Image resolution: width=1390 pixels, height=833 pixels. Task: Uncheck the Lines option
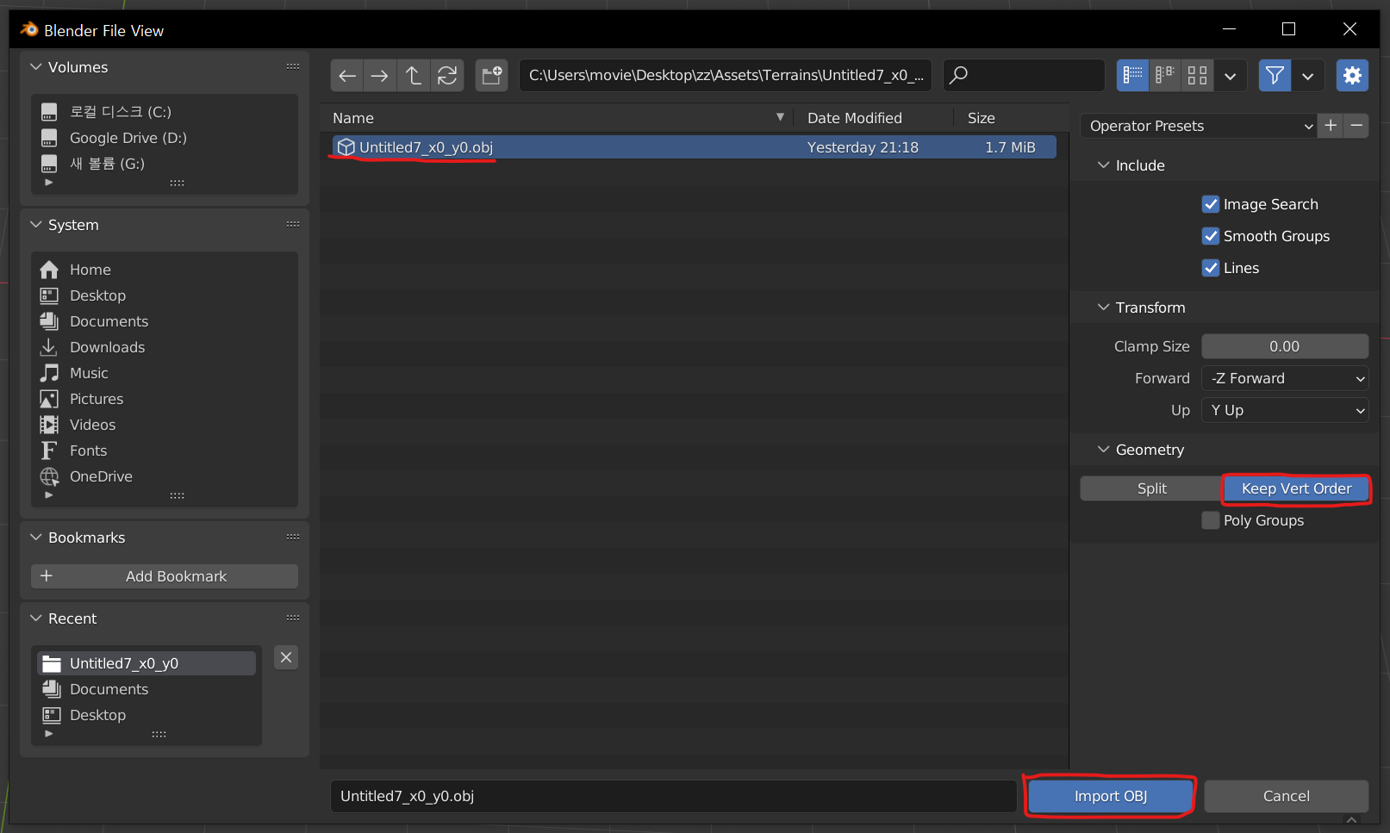point(1211,268)
